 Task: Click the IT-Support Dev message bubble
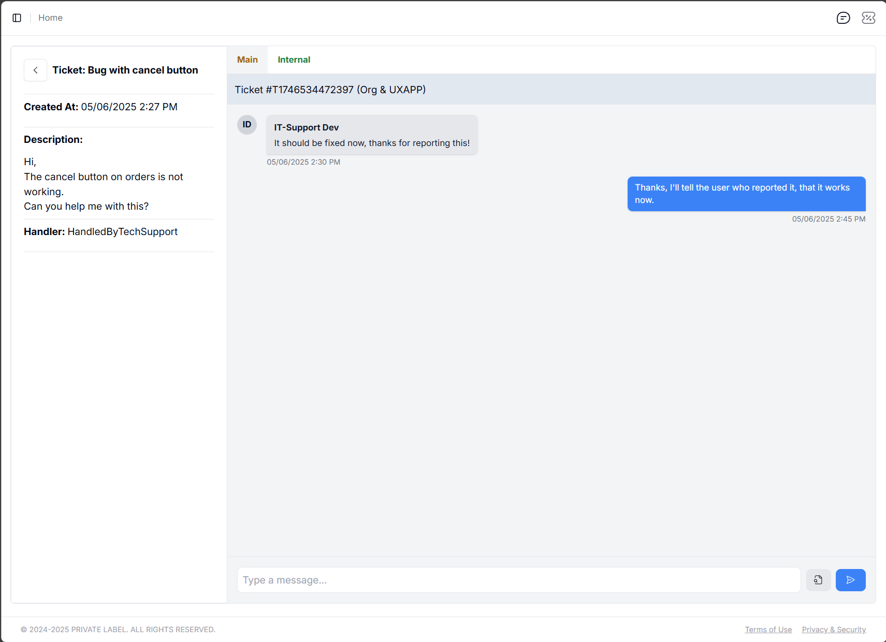point(371,135)
